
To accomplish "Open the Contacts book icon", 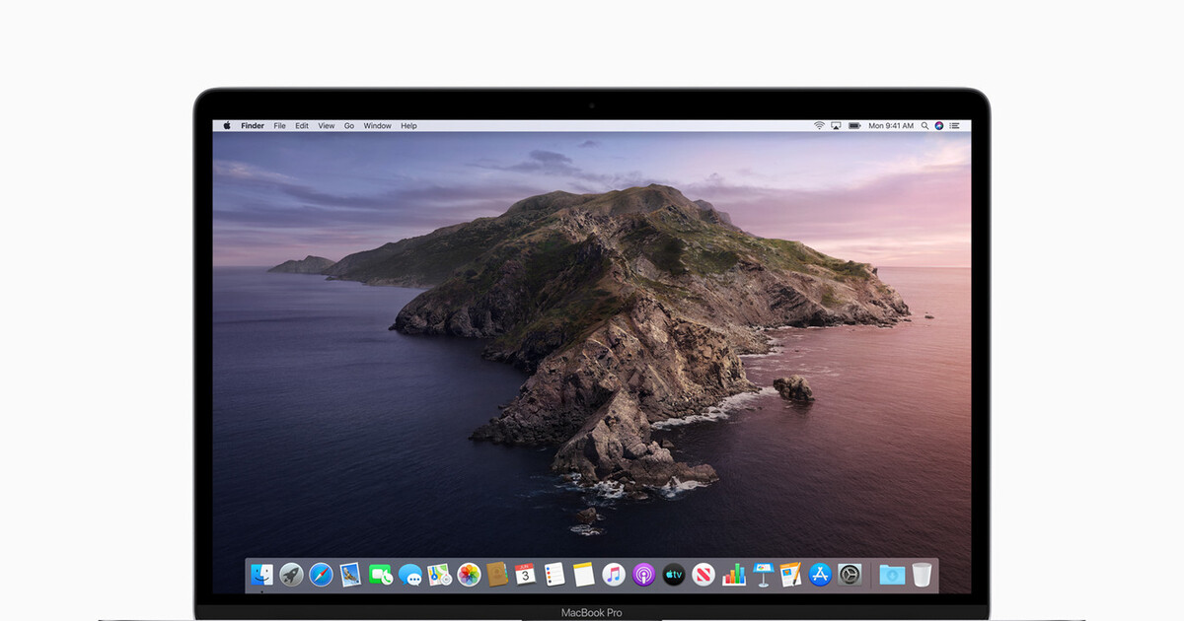I will [x=497, y=575].
